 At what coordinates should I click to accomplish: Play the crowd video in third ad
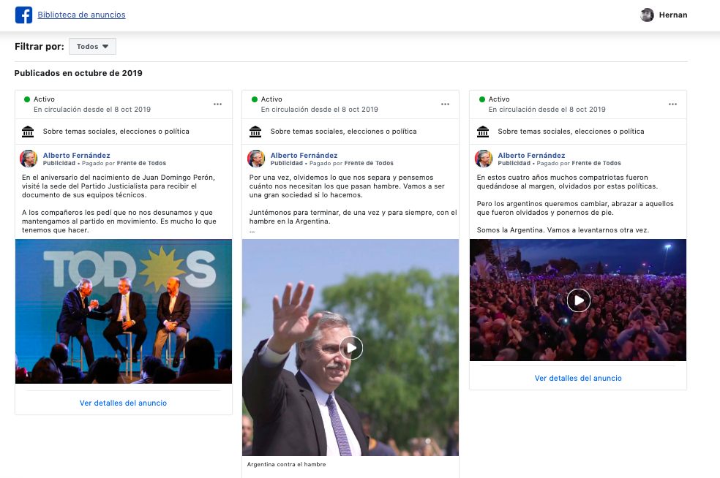(x=578, y=300)
